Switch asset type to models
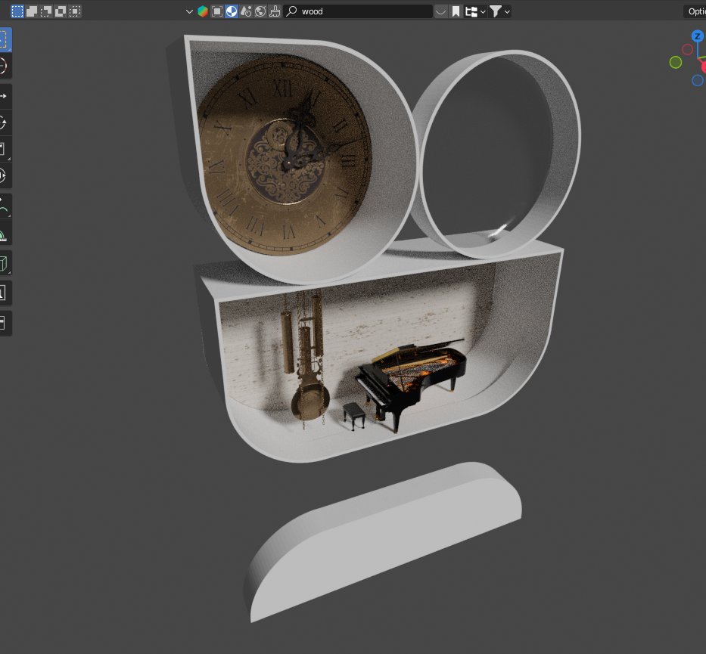 (x=217, y=11)
